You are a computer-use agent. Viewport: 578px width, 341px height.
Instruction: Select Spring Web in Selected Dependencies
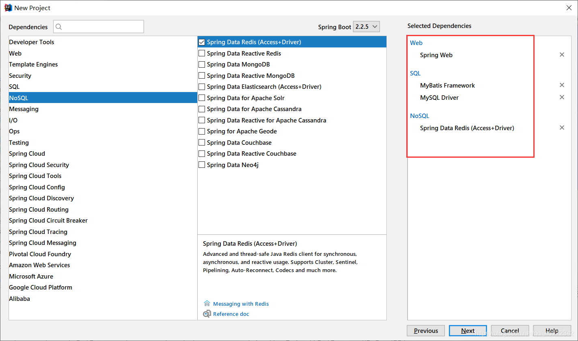tap(436, 55)
